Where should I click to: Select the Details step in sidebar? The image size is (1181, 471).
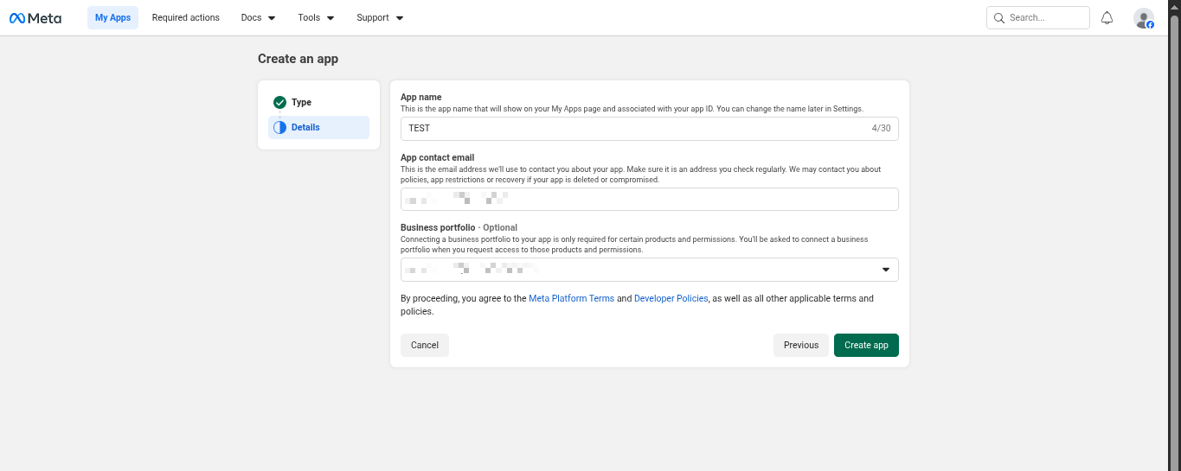(305, 127)
